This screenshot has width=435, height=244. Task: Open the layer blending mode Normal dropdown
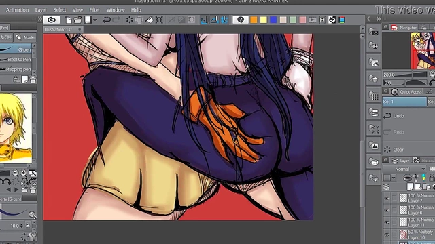click(404, 169)
